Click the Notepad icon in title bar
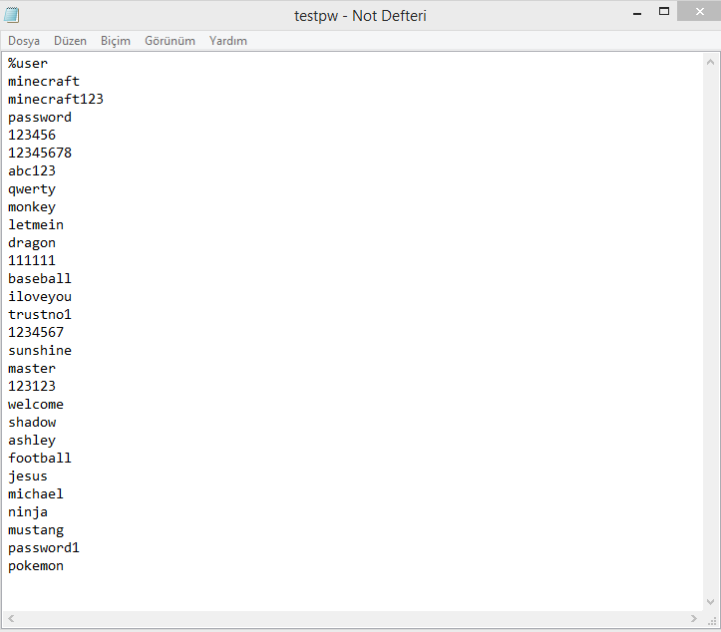The image size is (721, 632). tap(12, 15)
